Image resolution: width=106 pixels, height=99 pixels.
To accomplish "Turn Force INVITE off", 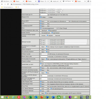I will coord(41,93).
